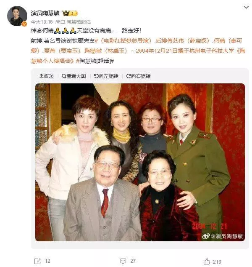Collapse the image with 收起

tap(47, 76)
